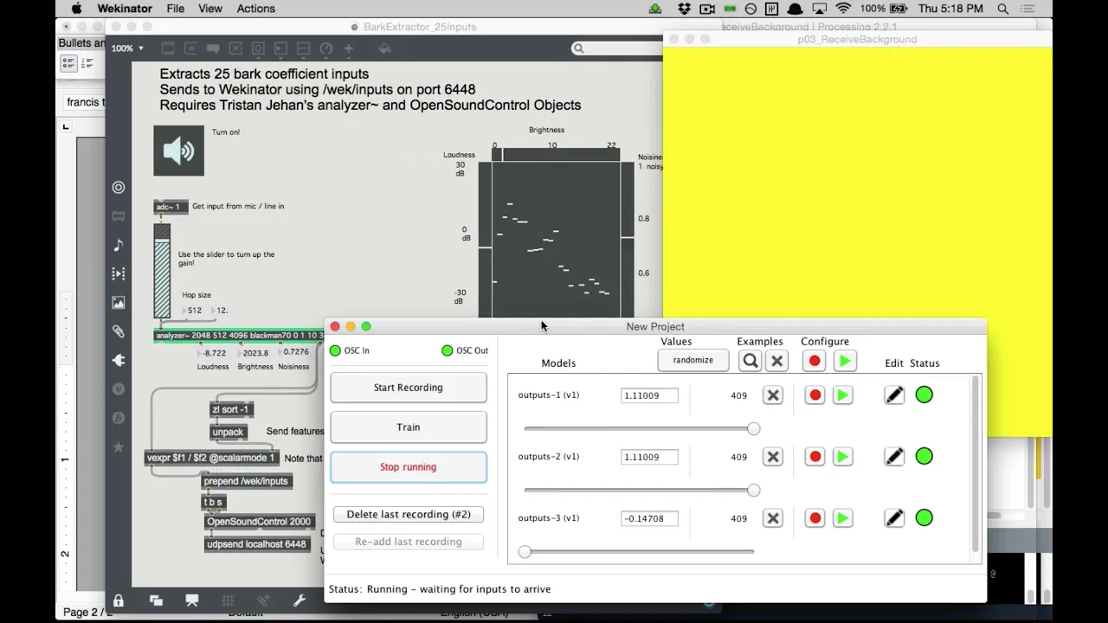Edit the outputs-3 model with its pencil icon
Viewport: 1108px width, 623px height.
click(x=894, y=518)
